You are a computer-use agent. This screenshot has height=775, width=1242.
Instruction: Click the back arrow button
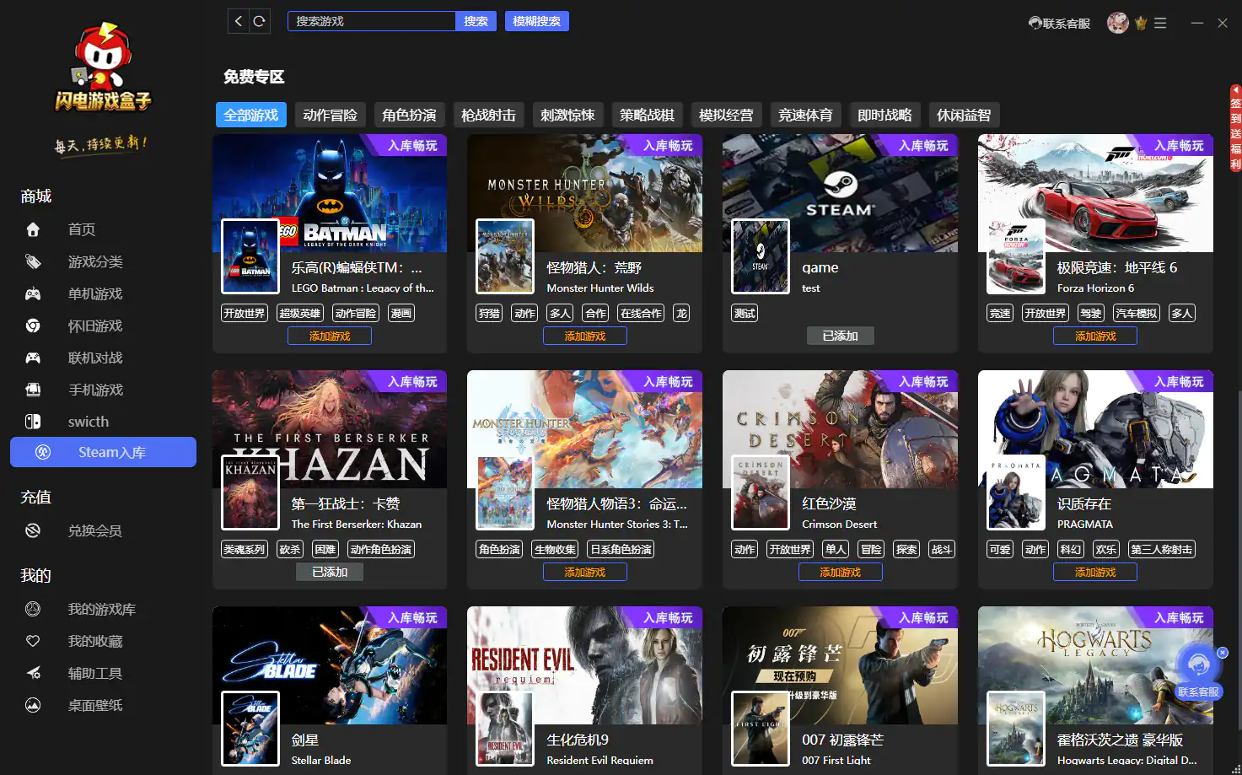[239, 21]
